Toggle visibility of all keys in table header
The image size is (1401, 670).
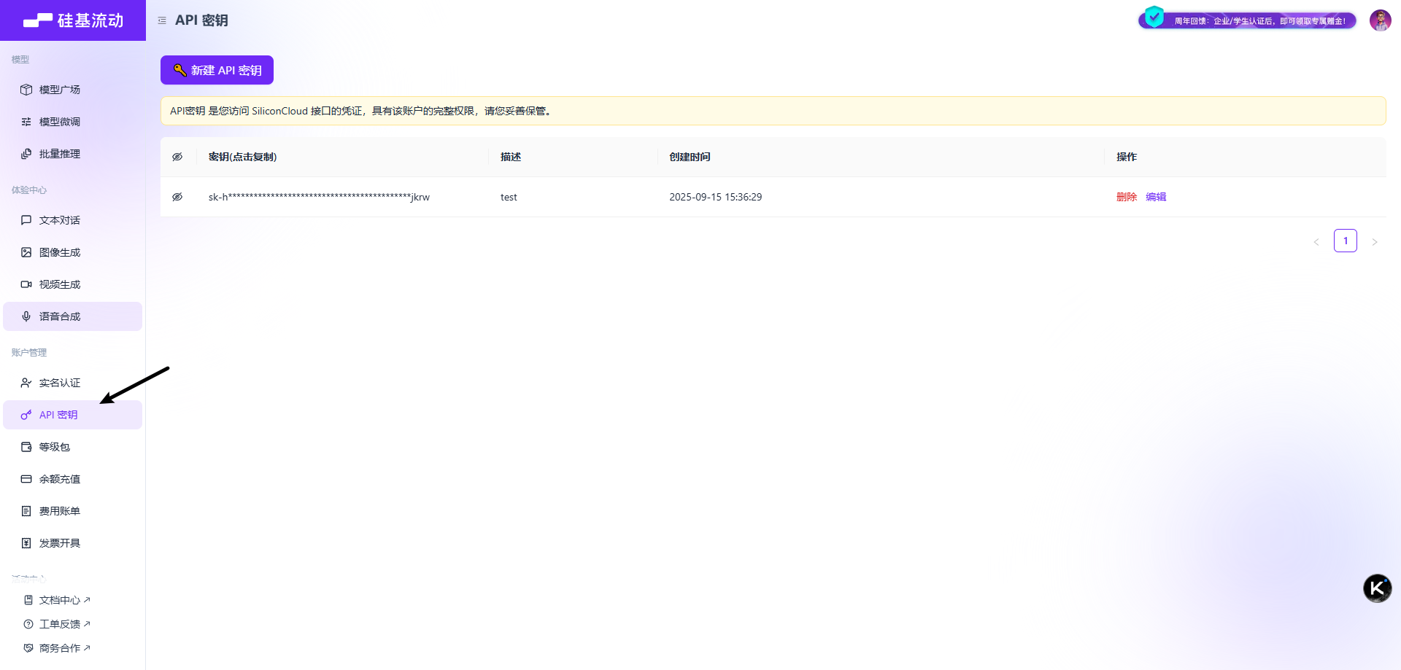[177, 157]
